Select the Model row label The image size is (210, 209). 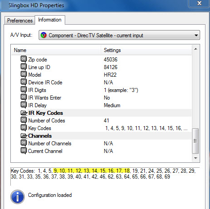pyautogui.click(x=35, y=75)
